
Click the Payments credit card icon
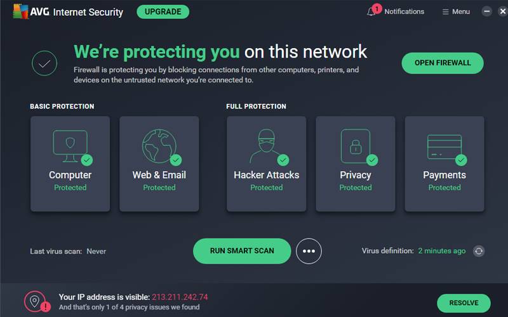[x=444, y=146]
